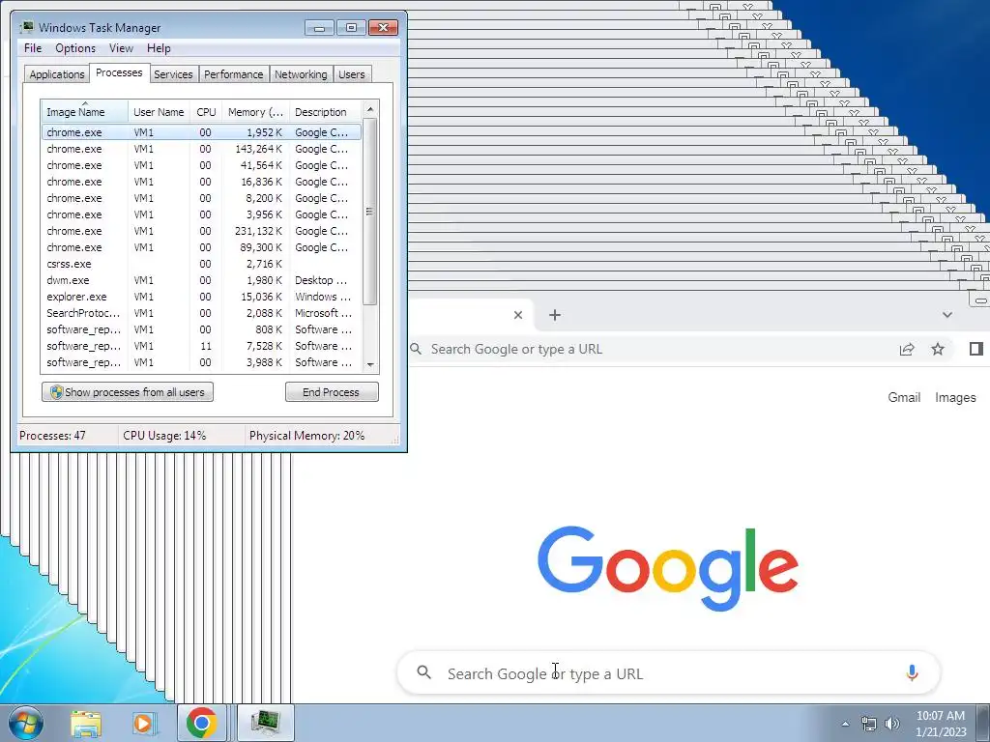Select the explorer.exe process row

(201, 297)
